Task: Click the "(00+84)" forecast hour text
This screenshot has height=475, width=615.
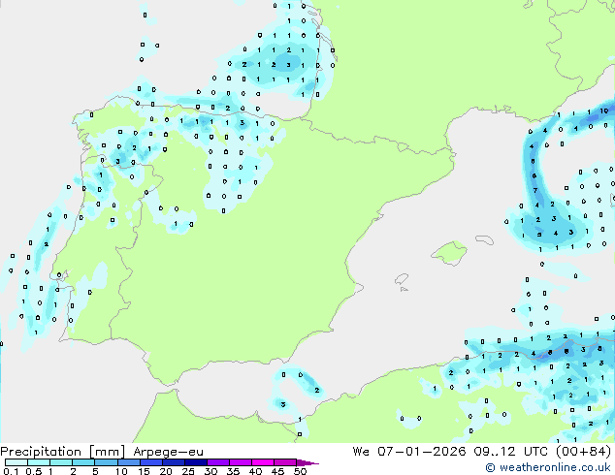Action: (x=583, y=452)
